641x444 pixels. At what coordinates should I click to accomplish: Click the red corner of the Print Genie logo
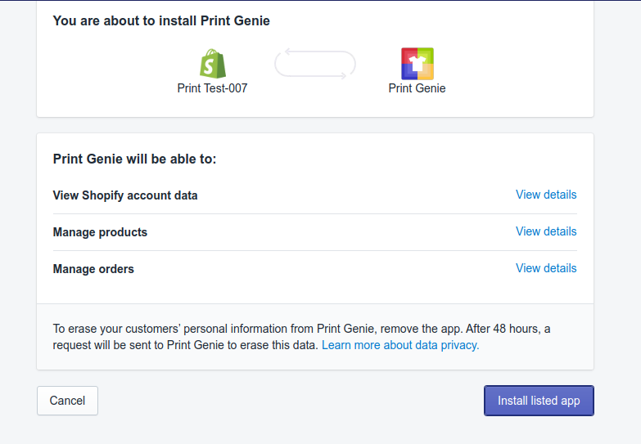pos(408,54)
